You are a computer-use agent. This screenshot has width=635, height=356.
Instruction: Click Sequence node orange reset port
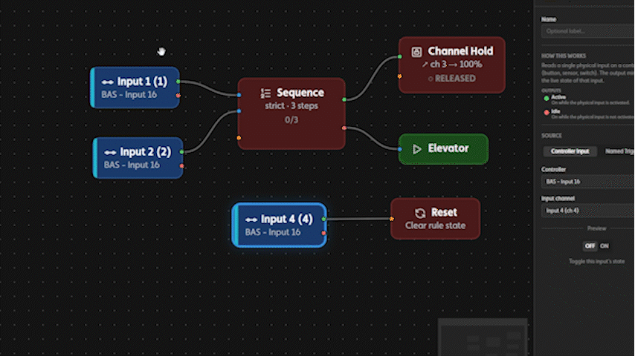tap(239, 138)
